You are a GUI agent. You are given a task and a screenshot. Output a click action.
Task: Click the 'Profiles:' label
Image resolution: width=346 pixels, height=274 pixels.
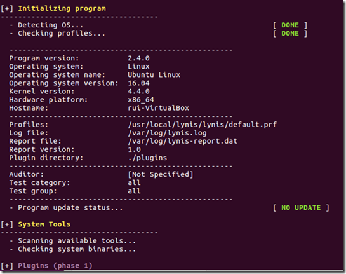29,125
